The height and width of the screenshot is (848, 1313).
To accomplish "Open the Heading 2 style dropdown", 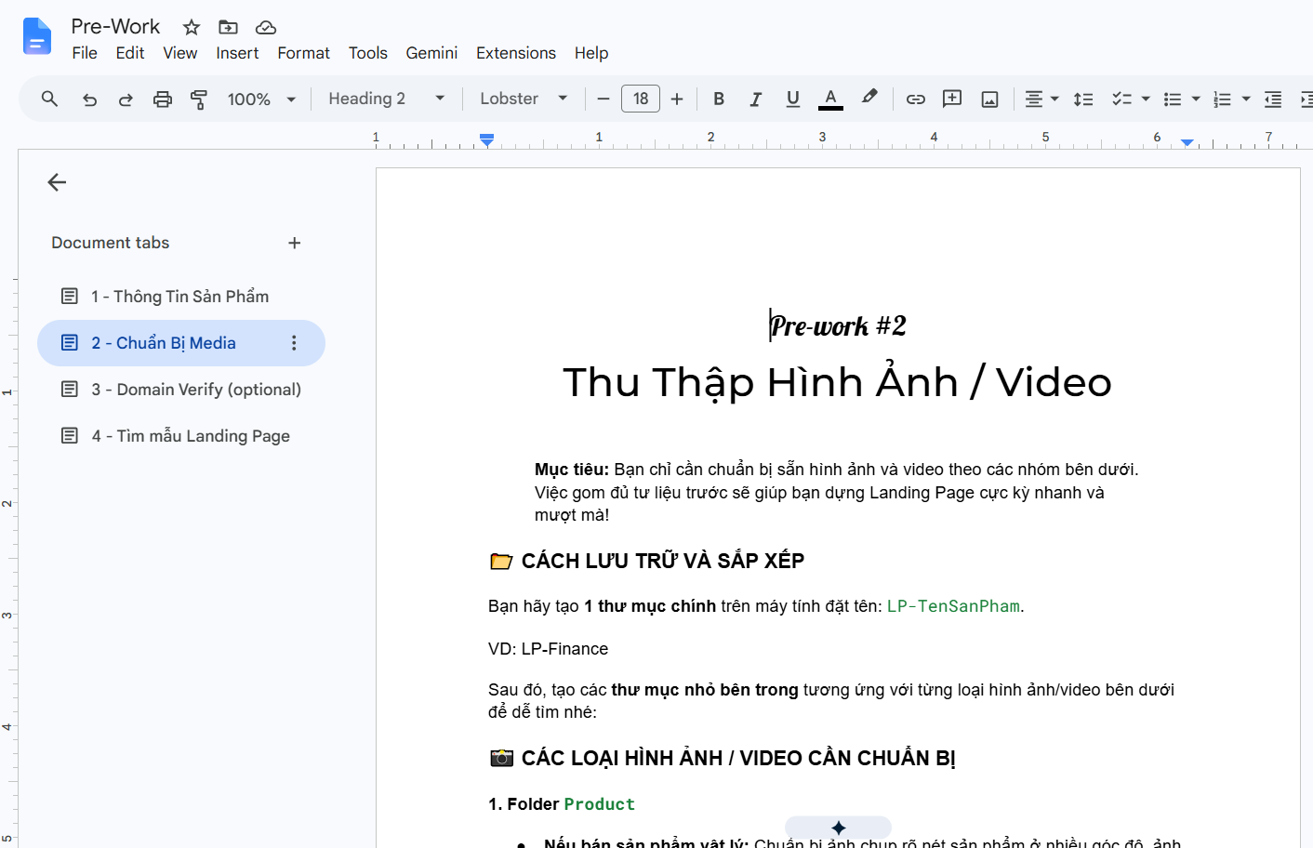I will [387, 99].
